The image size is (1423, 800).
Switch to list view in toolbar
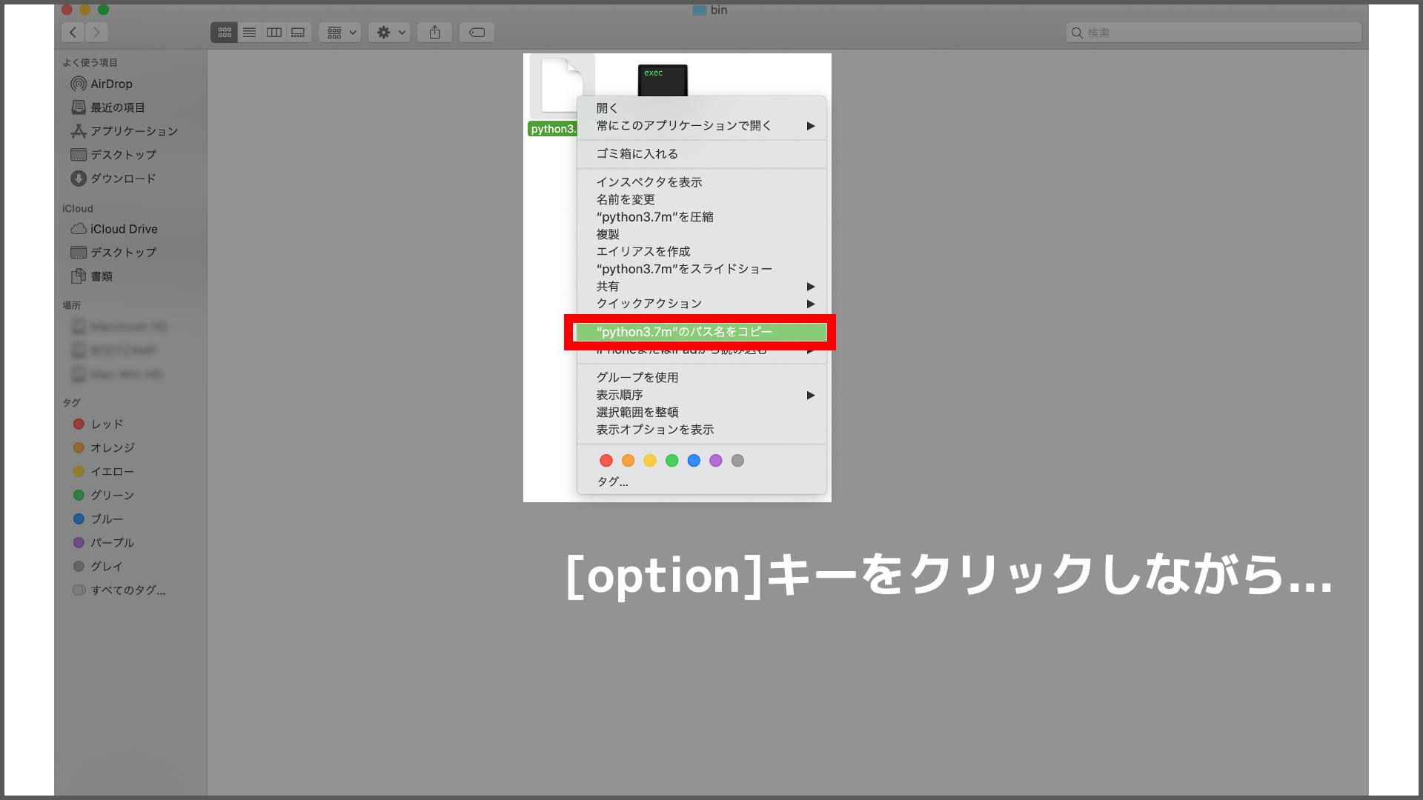coord(249,32)
